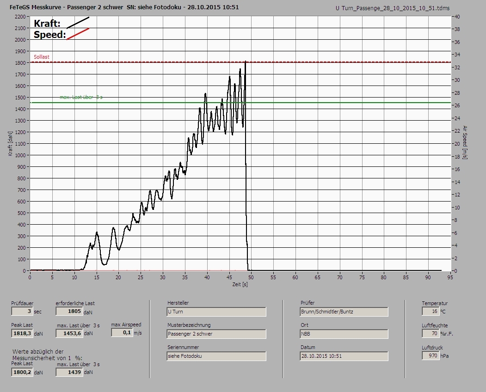Click the 'Temperatur' label
The height and width of the screenshot is (392, 486).
point(435,303)
